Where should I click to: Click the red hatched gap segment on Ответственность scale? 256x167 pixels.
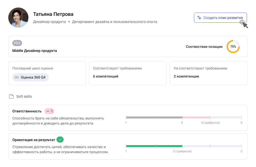coord(196,117)
